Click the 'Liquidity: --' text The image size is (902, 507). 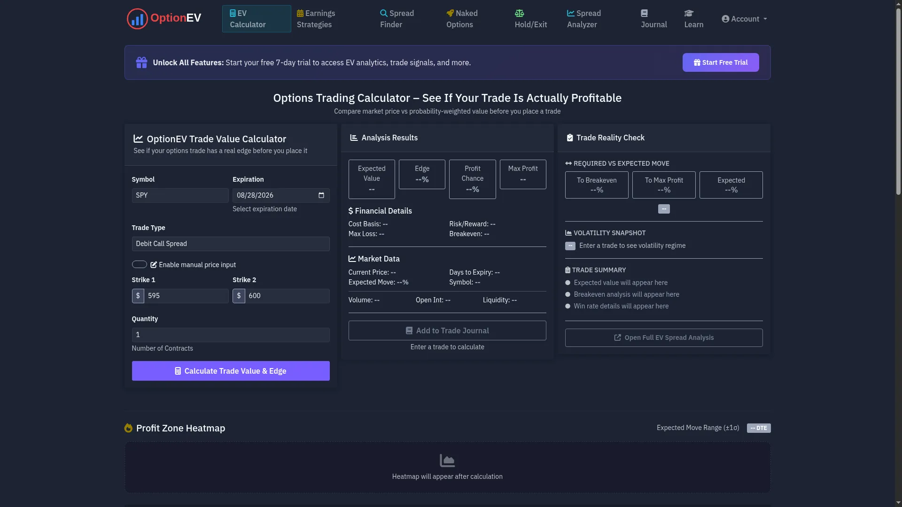click(500, 300)
